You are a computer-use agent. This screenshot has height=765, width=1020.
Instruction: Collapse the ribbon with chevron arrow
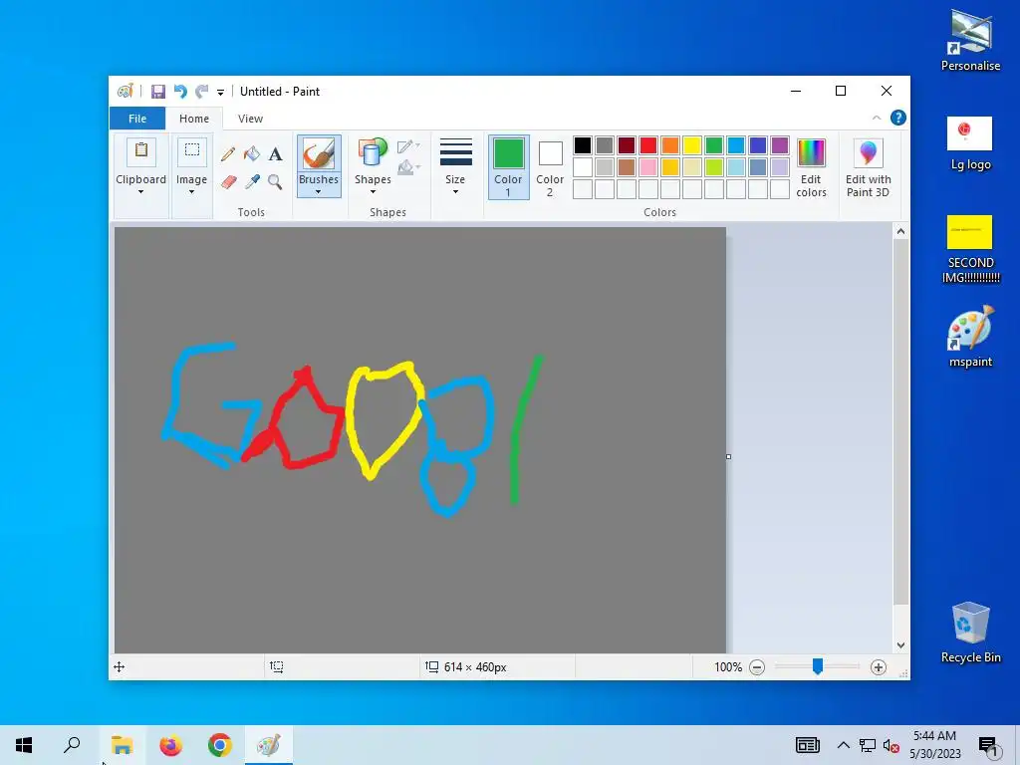(x=877, y=118)
